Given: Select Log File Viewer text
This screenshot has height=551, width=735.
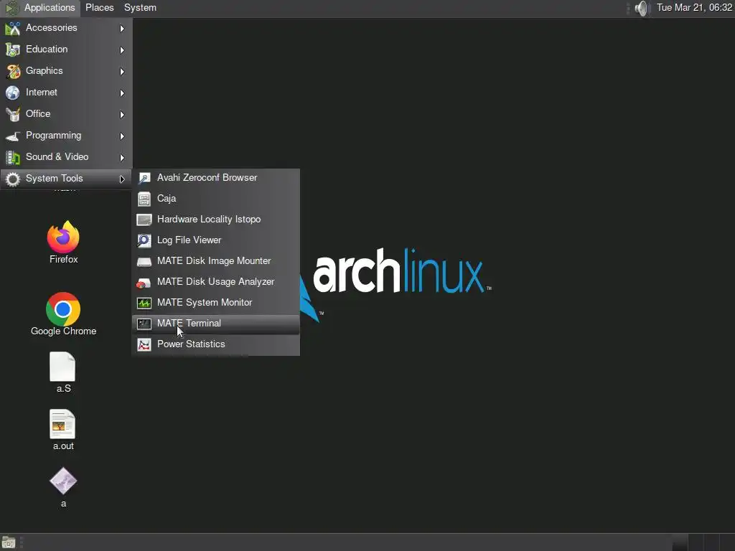Looking at the screenshot, I should 189,240.
